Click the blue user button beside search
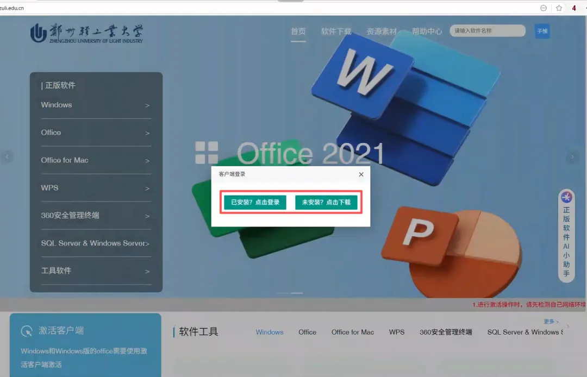 pos(542,31)
